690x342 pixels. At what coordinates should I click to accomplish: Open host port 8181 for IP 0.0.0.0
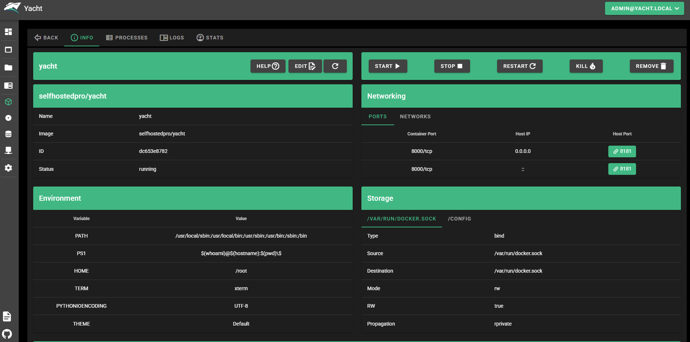click(x=622, y=151)
